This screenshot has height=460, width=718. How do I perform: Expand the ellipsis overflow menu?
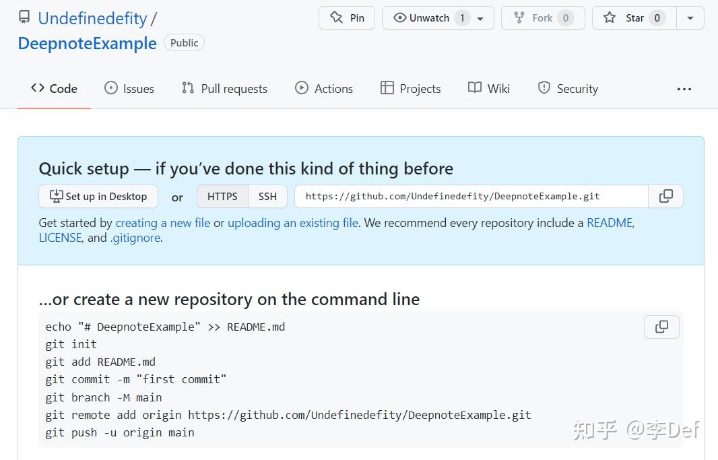click(x=684, y=88)
